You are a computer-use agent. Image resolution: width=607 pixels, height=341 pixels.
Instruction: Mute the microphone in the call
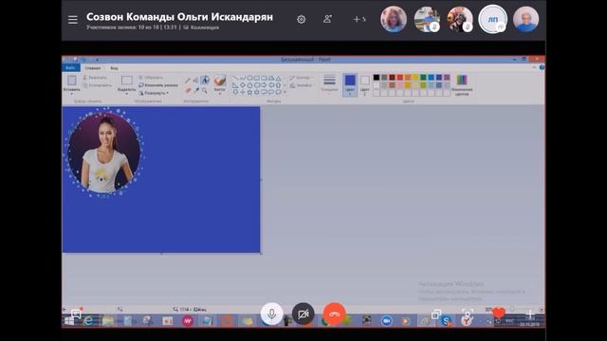(272, 314)
